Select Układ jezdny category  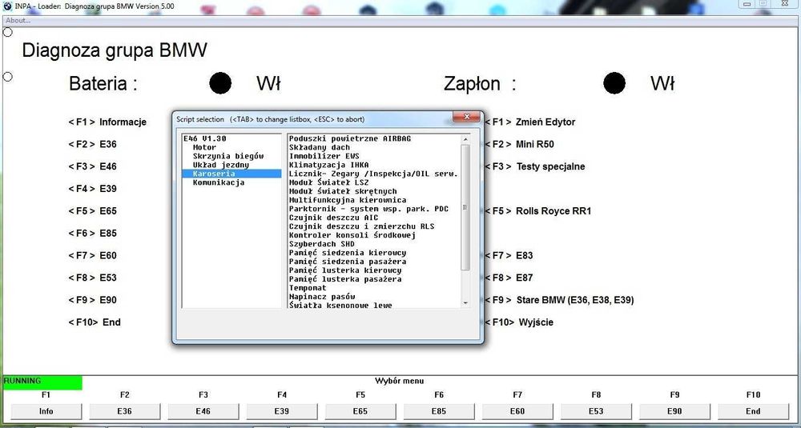(221, 165)
